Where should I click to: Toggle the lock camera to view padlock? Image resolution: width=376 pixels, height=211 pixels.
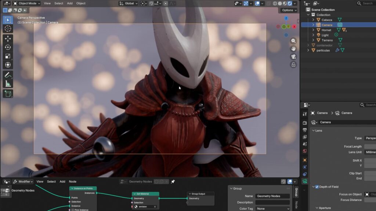pos(293,65)
